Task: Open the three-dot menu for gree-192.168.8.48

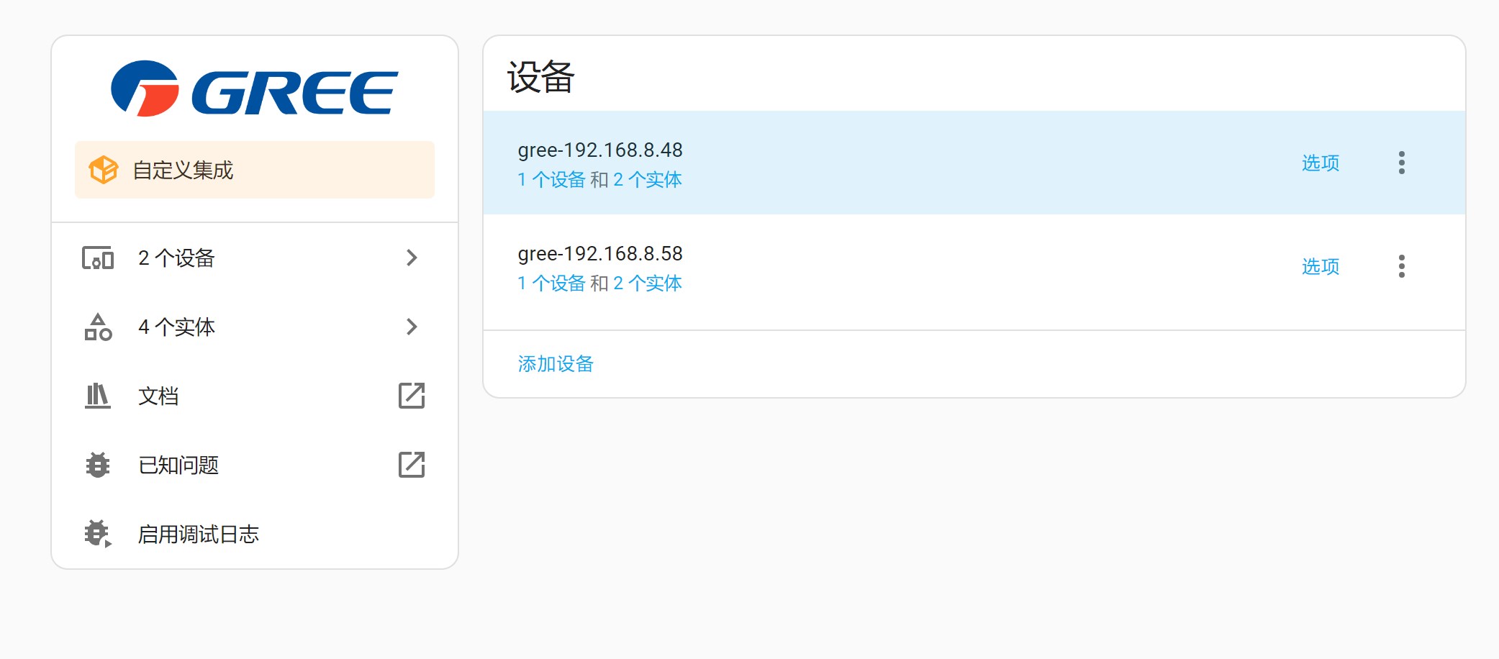Action: click(1402, 163)
